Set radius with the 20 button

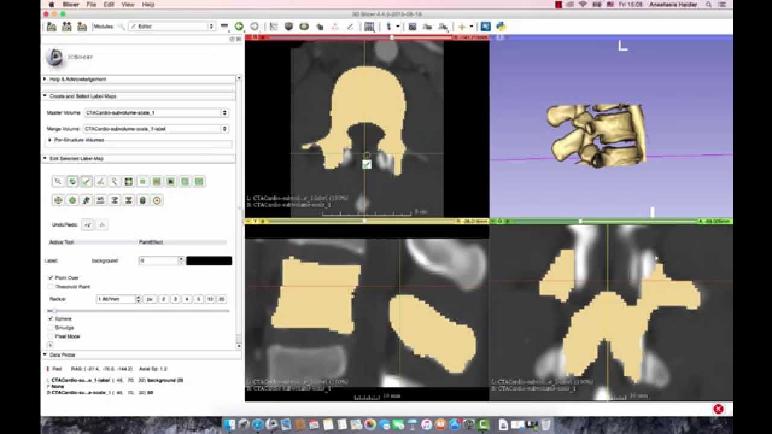221,299
